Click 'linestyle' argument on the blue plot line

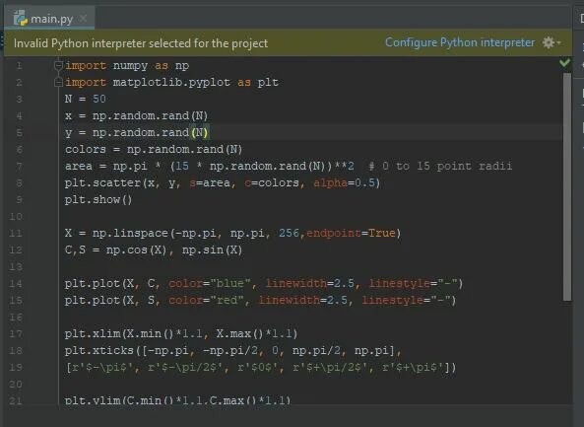[x=400, y=283]
